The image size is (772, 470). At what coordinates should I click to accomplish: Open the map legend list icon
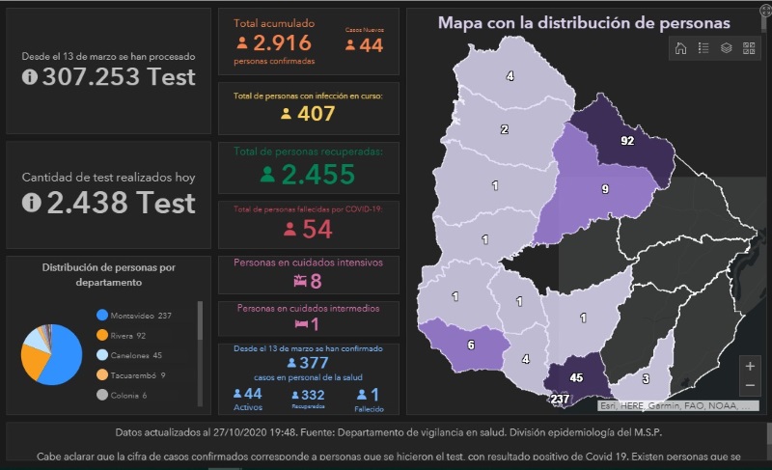[x=703, y=48]
